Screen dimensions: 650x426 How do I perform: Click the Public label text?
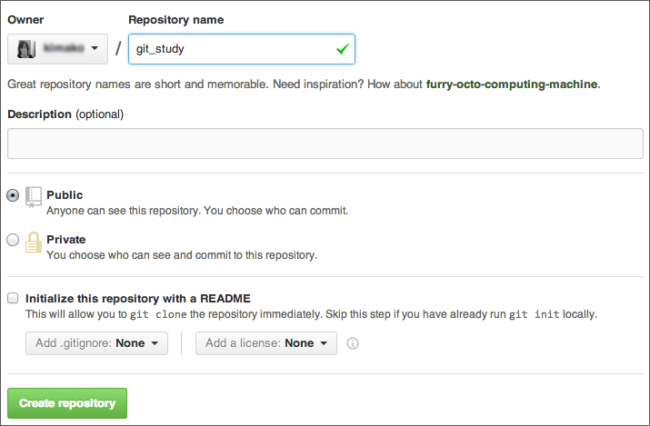(65, 195)
